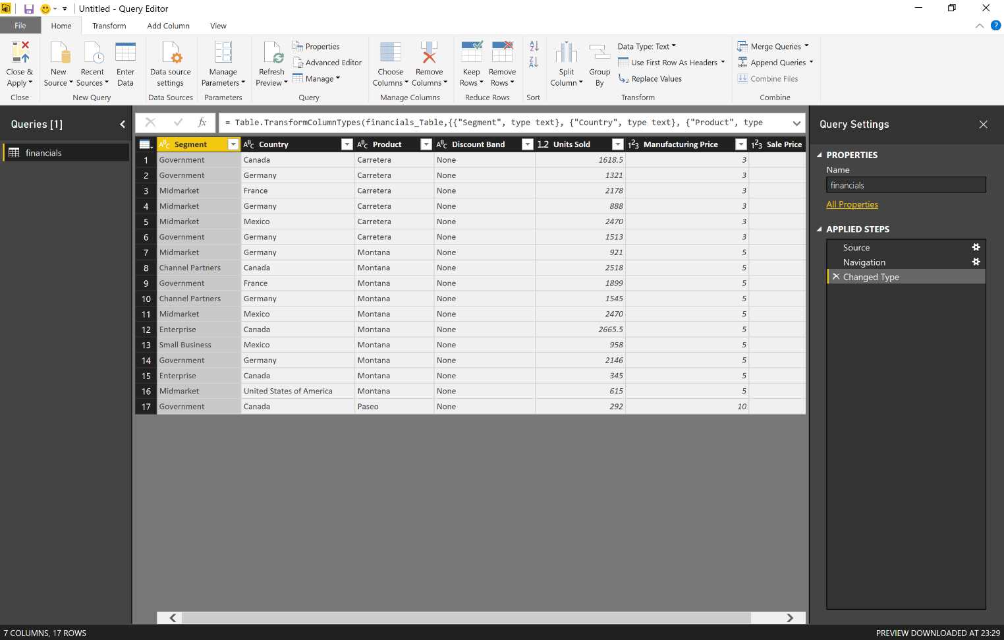
Task: Click the Use First Row As Headers option
Action: [x=671, y=62]
